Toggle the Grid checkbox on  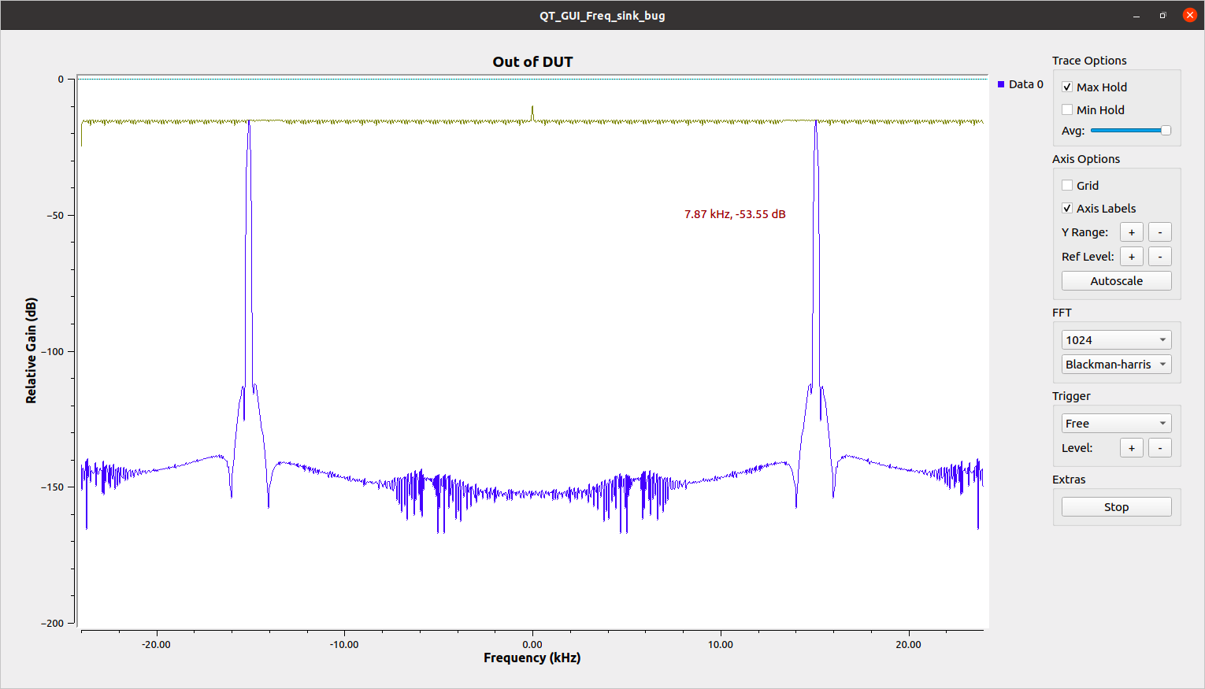click(1068, 185)
